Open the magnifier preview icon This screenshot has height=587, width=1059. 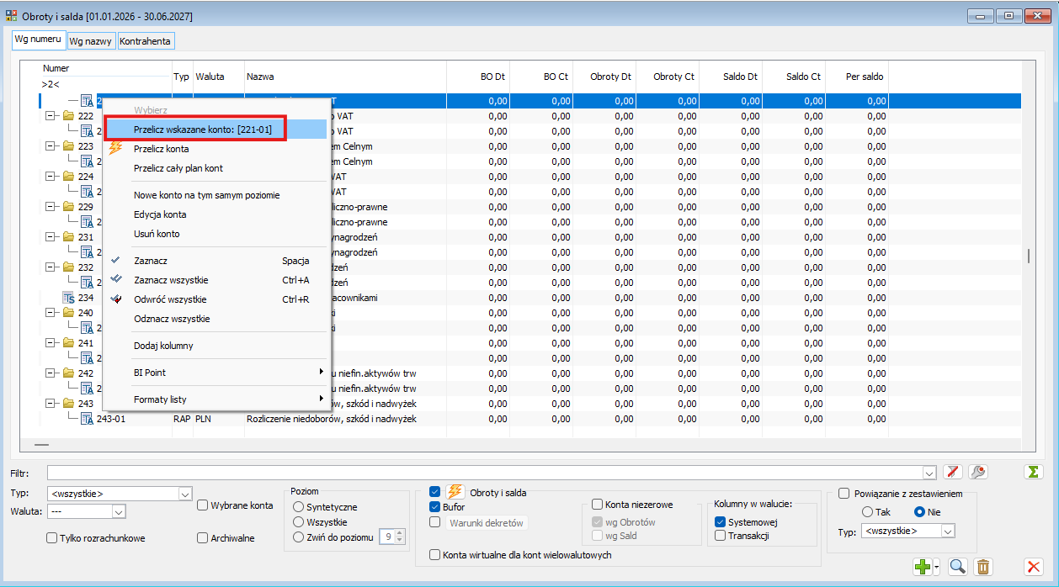click(x=957, y=567)
